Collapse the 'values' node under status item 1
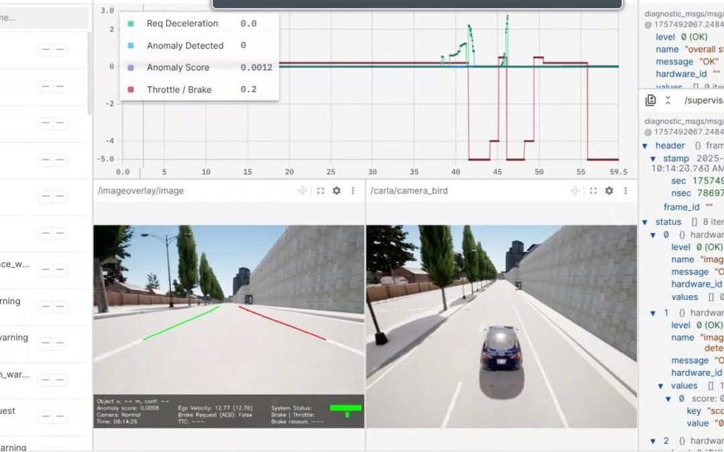 (660, 386)
